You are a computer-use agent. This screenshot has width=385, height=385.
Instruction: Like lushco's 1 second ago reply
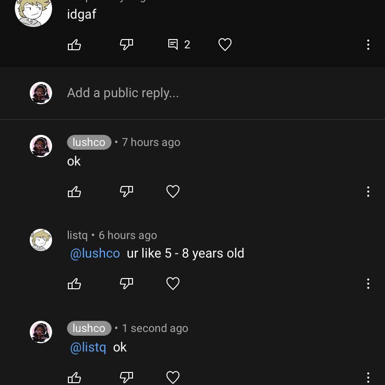point(74,378)
